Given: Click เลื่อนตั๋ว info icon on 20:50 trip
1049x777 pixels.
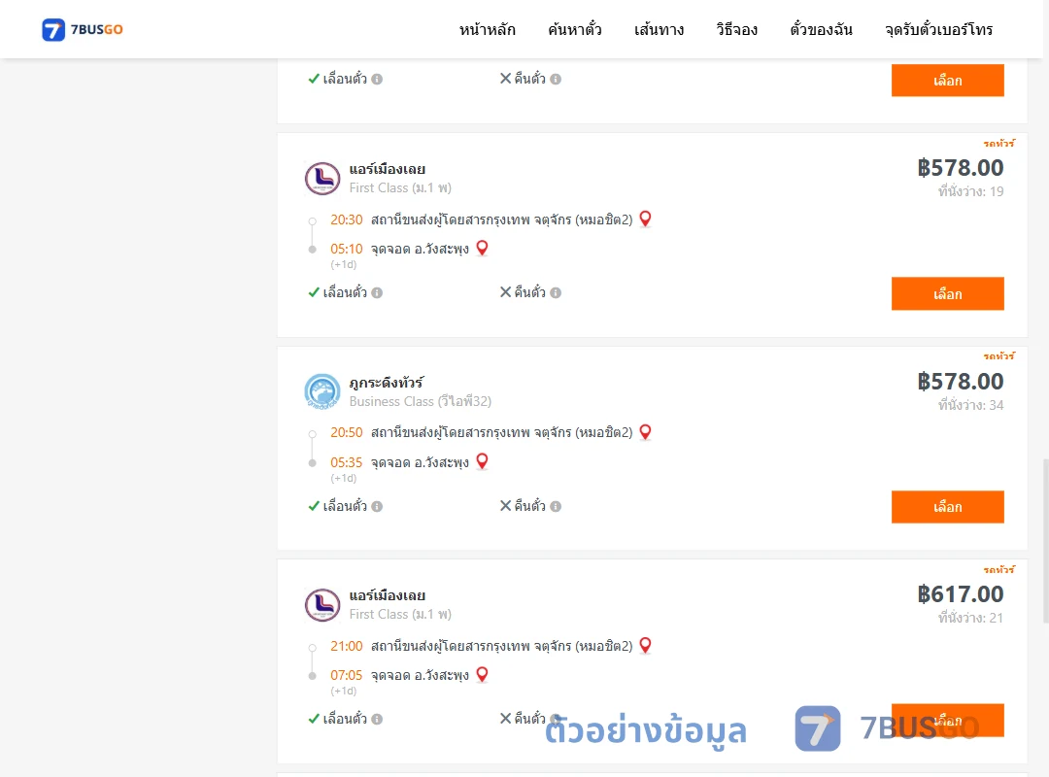Looking at the screenshot, I should coord(377,506).
